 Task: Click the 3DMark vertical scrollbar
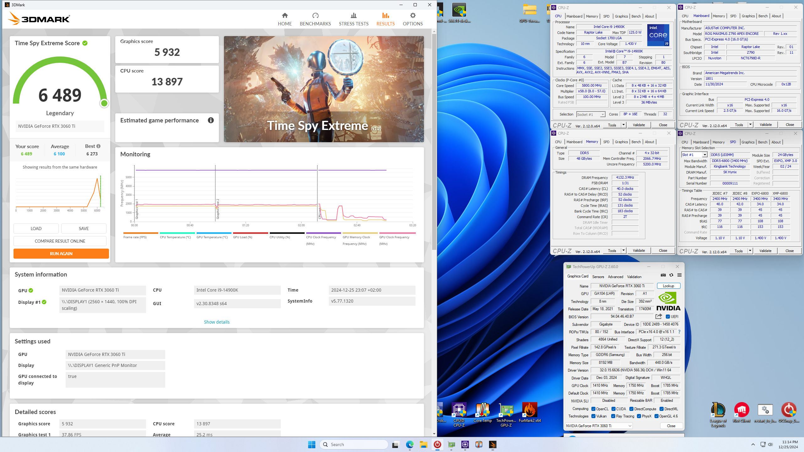point(434,141)
